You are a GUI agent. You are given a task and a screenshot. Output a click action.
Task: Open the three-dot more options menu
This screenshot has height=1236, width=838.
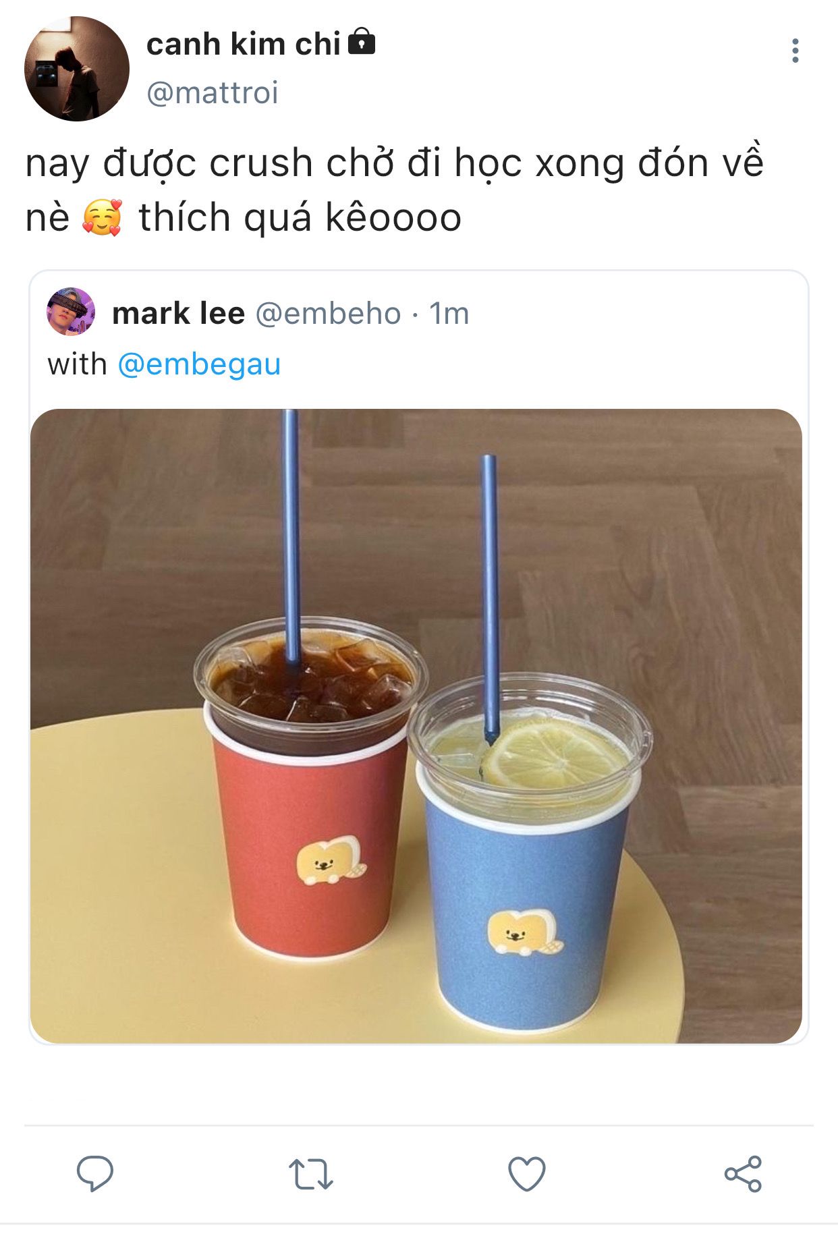[795, 51]
